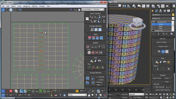Click the Save button in Channel rollout

[167, 78]
